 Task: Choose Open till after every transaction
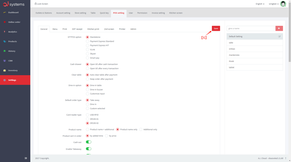(x=88, y=68)
